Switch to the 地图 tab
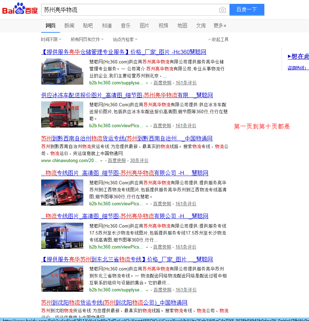The image size is (309, 321). pos(182,25)
